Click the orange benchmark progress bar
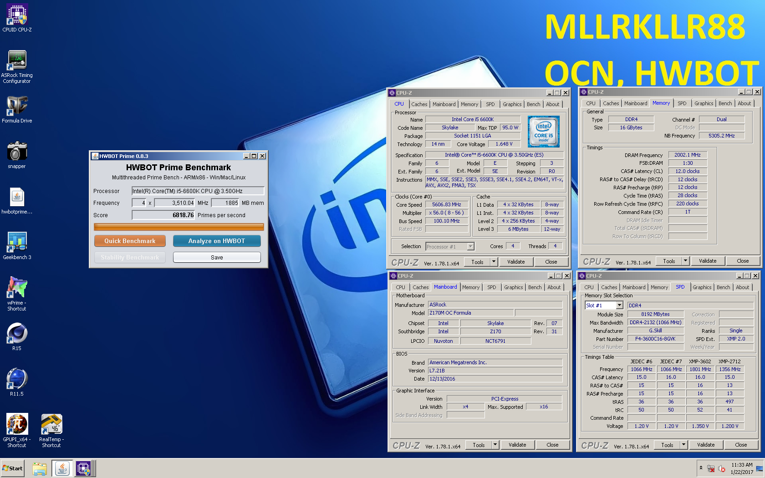This screenshot has height=478, width=765. coord(179,227)
